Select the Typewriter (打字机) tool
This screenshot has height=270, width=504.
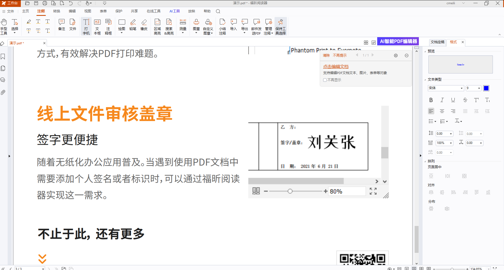tap(86, 26)
